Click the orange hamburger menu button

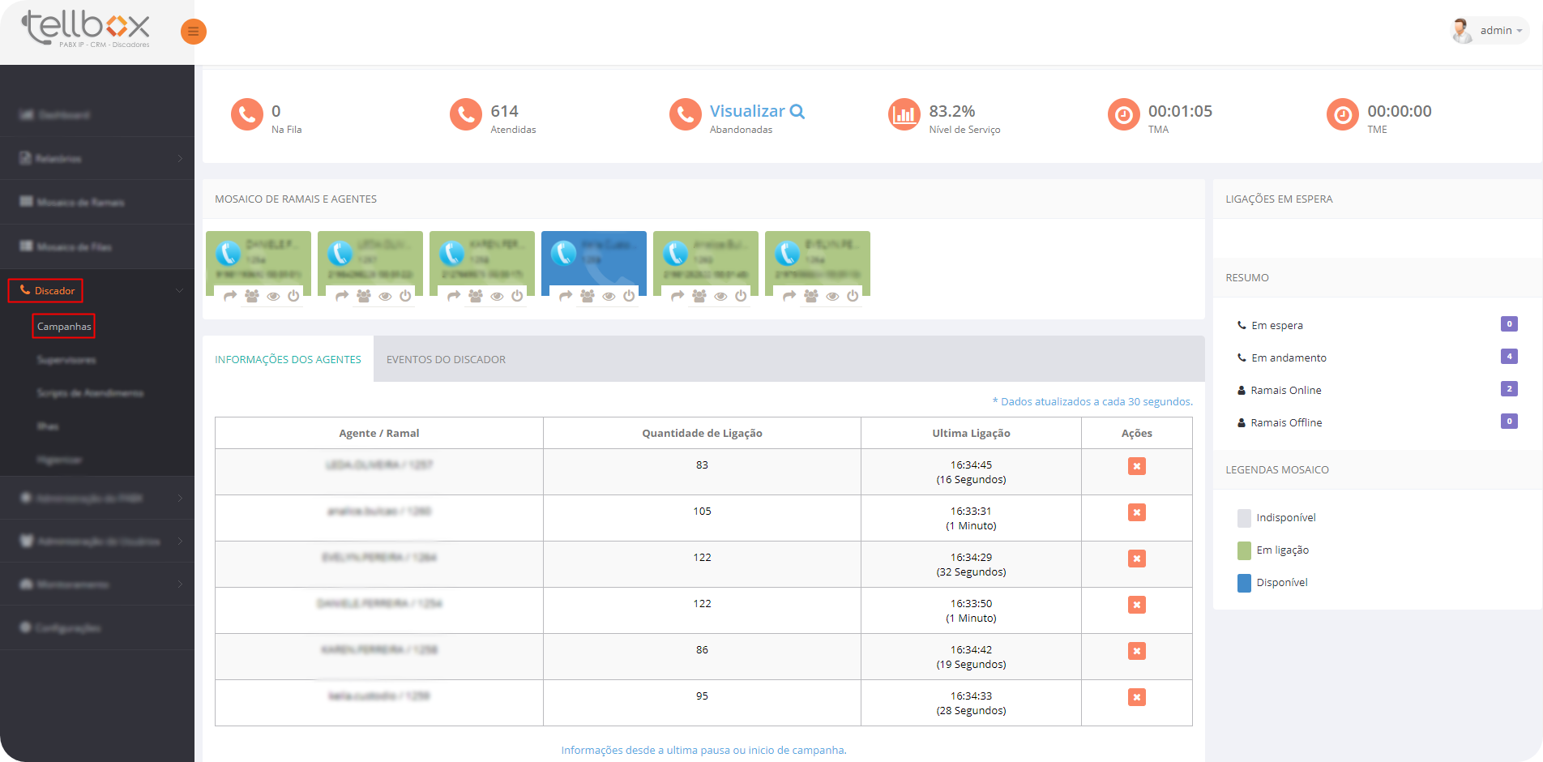[x=193, y=32]
